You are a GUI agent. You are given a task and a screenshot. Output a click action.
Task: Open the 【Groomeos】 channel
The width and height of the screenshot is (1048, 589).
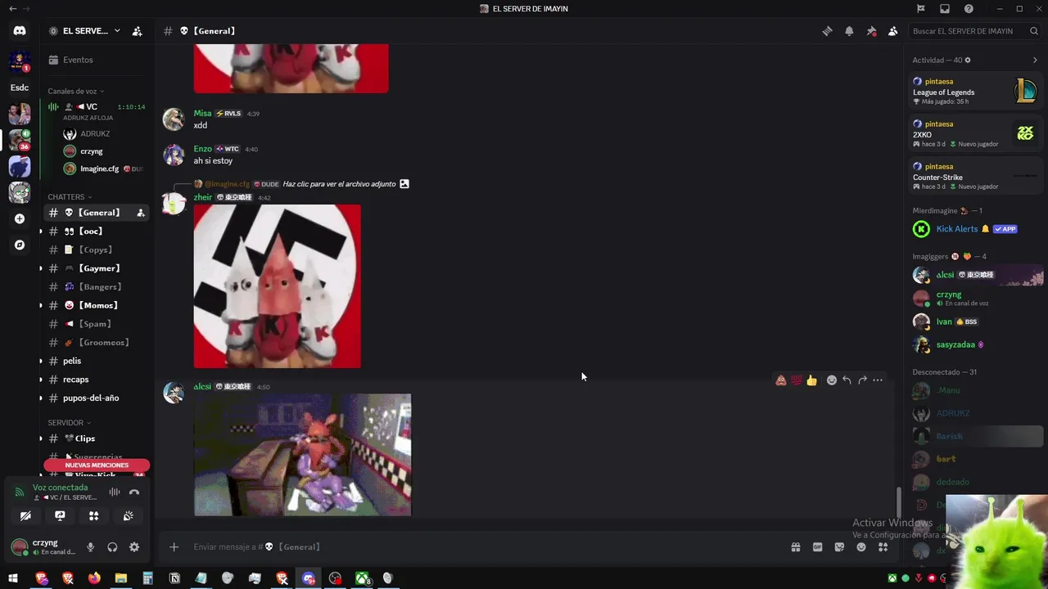click(x=97, y=343)
